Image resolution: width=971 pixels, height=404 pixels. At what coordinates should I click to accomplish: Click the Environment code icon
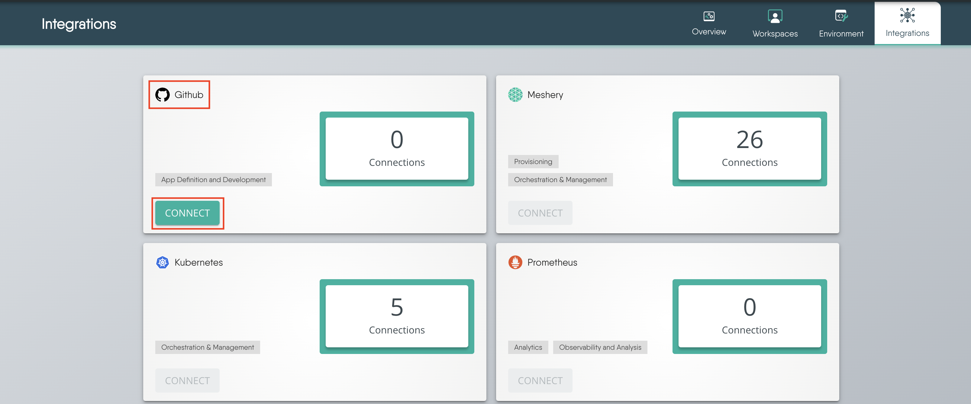[841, 16]
